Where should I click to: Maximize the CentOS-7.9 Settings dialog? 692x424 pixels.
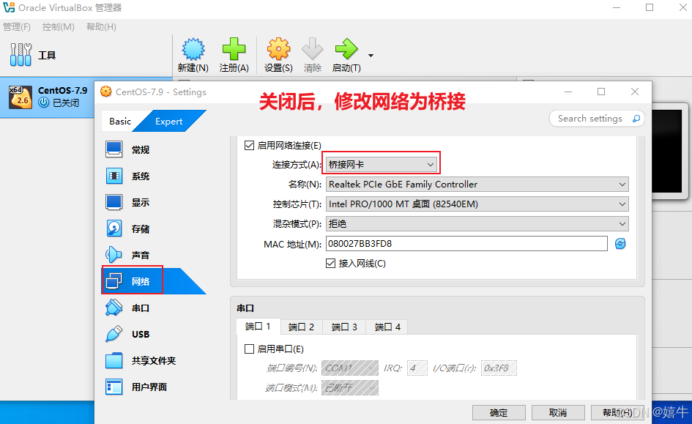point(601,92)
